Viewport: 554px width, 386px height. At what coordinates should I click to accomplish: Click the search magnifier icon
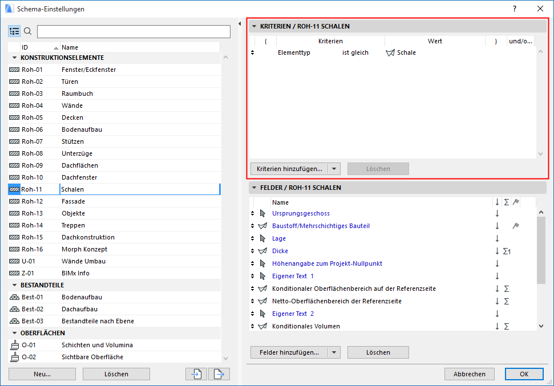click(27, 31)
